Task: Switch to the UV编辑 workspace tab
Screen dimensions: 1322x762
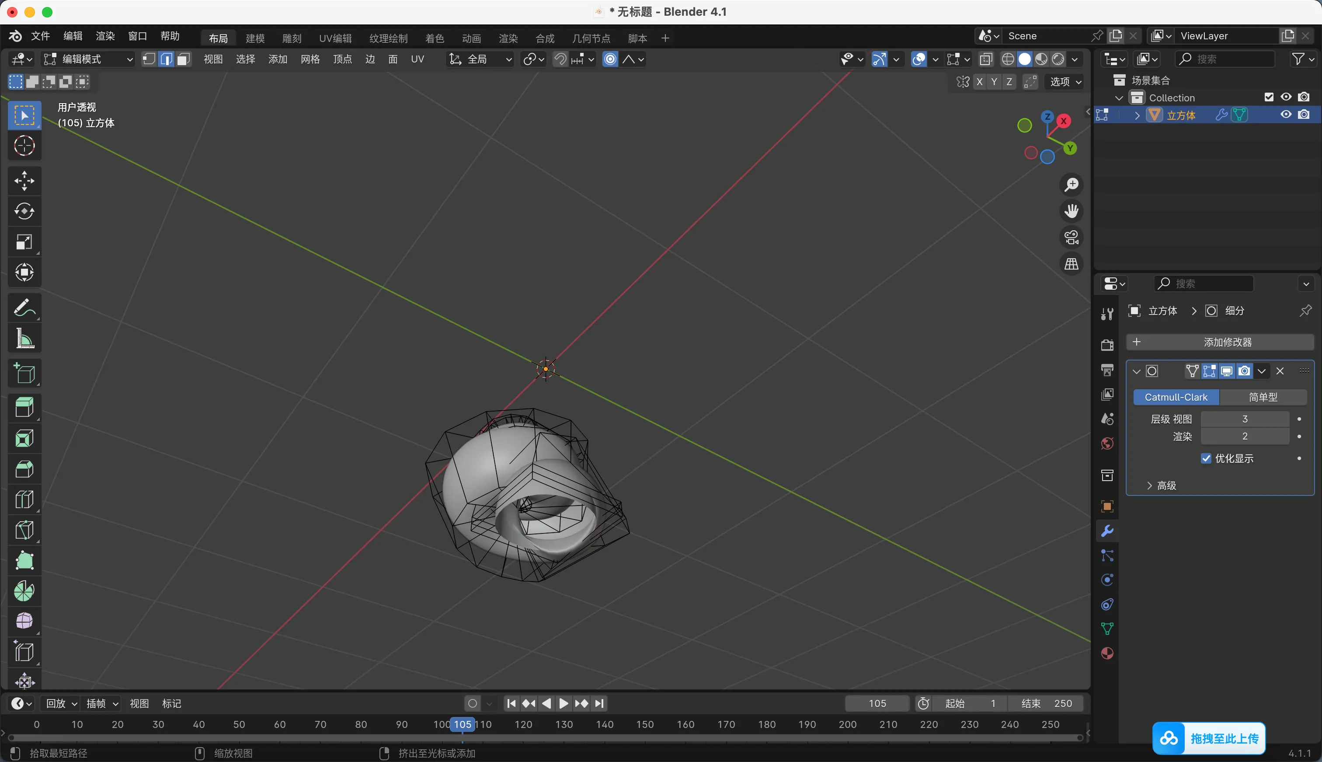Action: pyautogui.click(x=335, y=38)
